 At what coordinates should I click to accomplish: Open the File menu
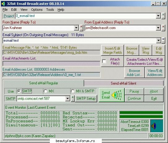[x=5, y=10]
